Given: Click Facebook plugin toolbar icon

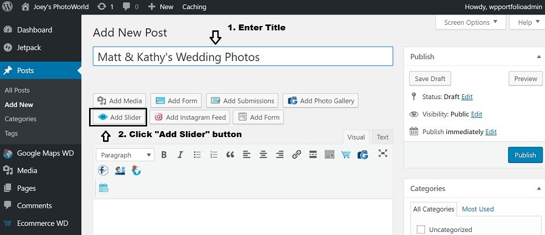Looking at the screenshot, I should click(103, 170).
